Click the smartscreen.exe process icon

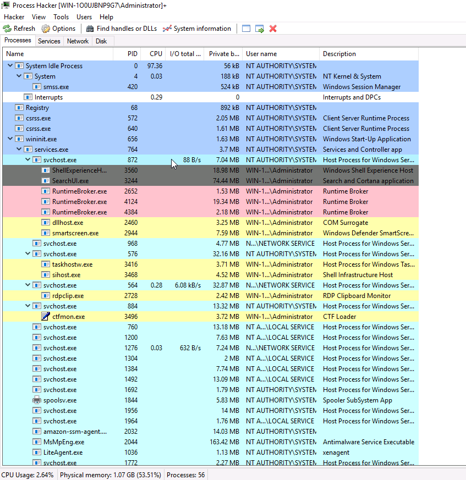click(46, 233)
